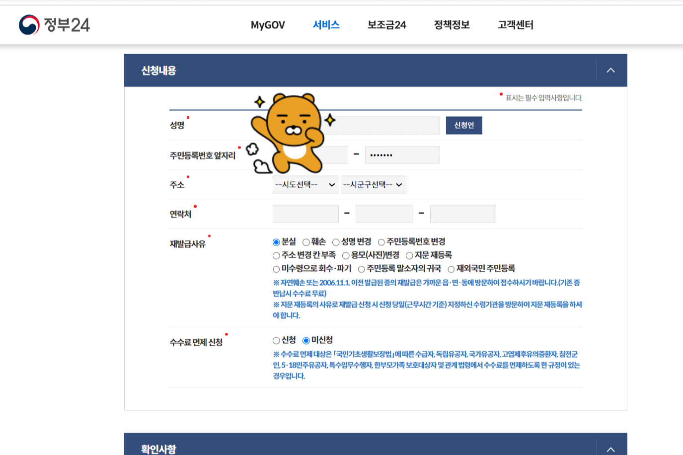The image size is (683, 455).
Task: Open the --시도선택-- dropdown
Action: pyautogui.click(x=304, y=184)
